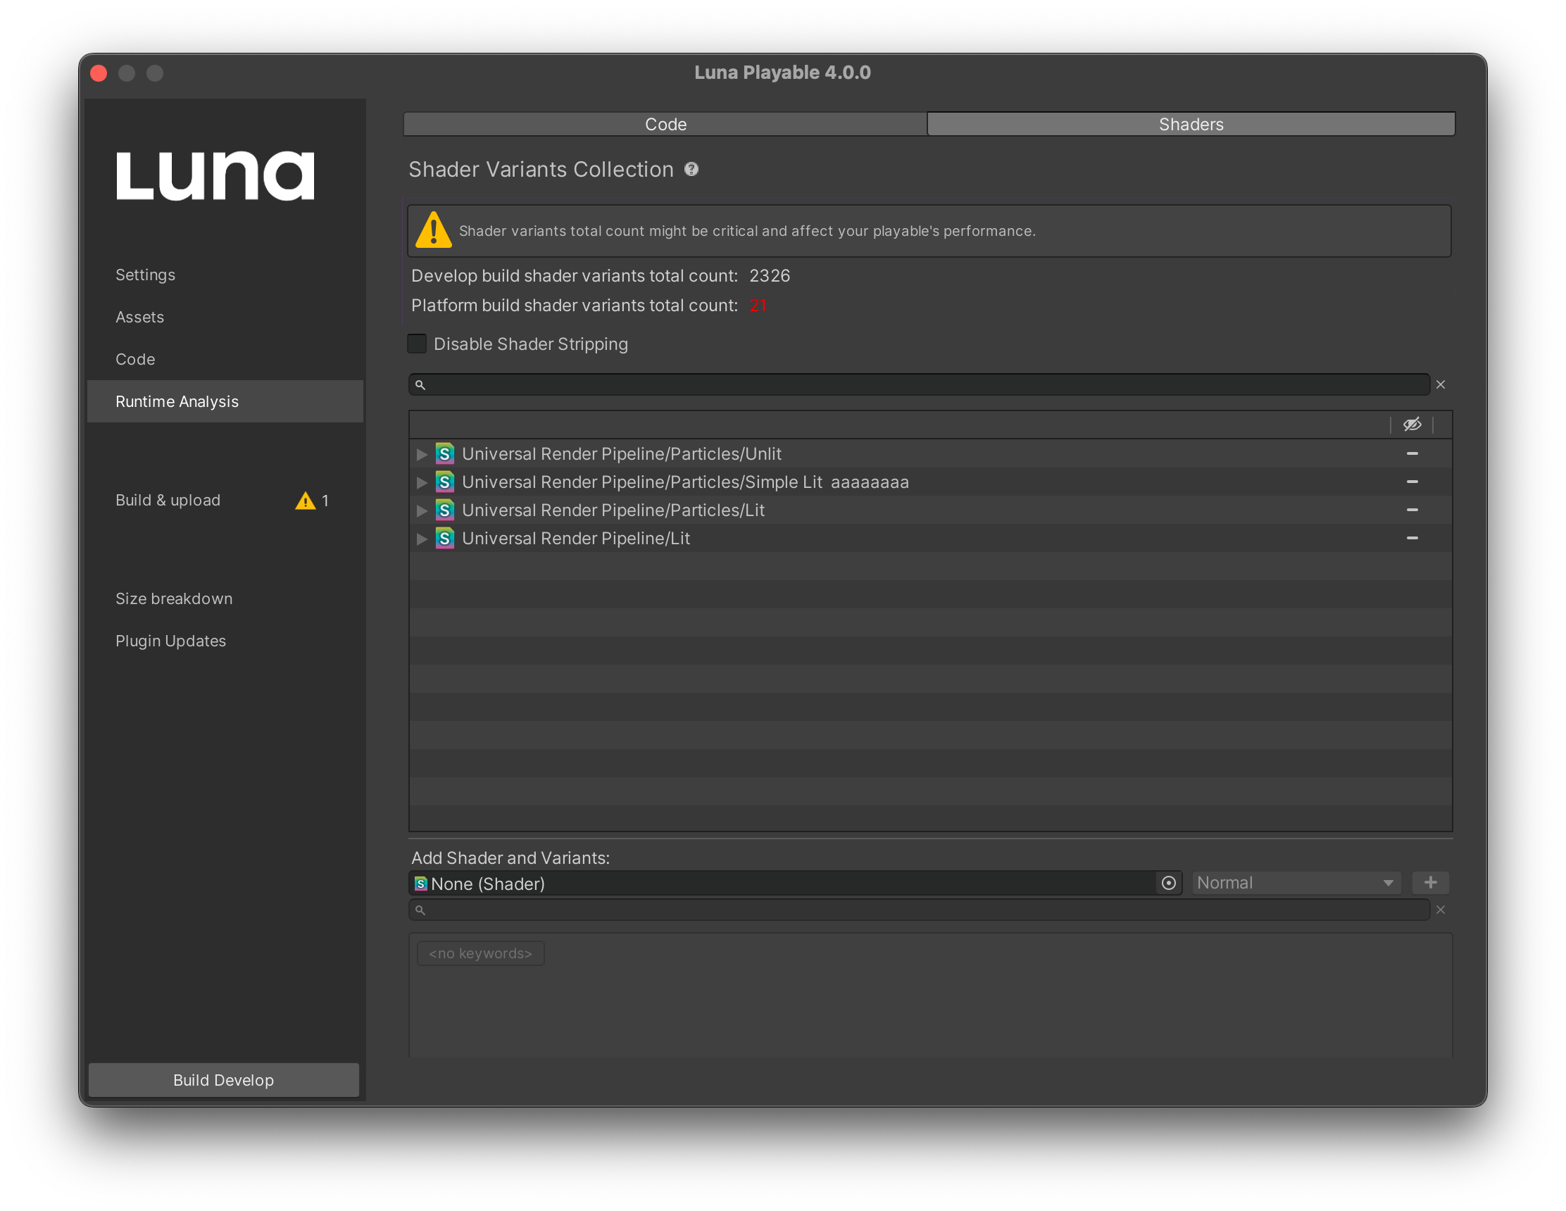This screenshot has width=1566, height=1211.
Task: Clear the shader list search with X icon
Action: pos(1440,385)
